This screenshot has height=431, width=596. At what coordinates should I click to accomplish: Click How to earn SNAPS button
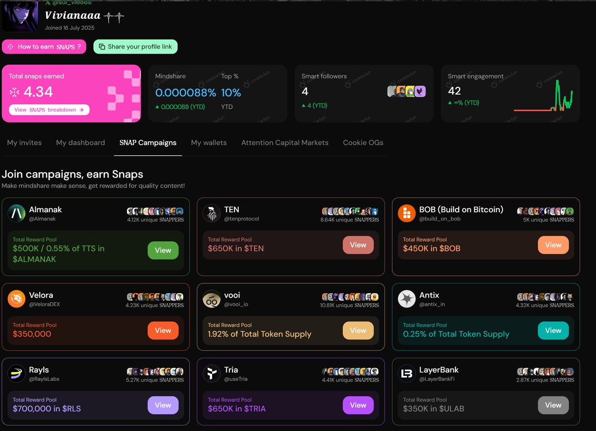[44, 47]
